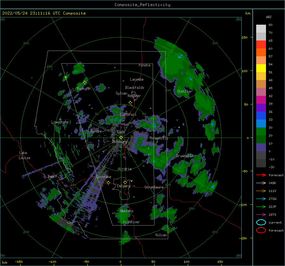Click the purple 36 dBZ color swatch
This screenshot has height=266, width=285.
261,108
